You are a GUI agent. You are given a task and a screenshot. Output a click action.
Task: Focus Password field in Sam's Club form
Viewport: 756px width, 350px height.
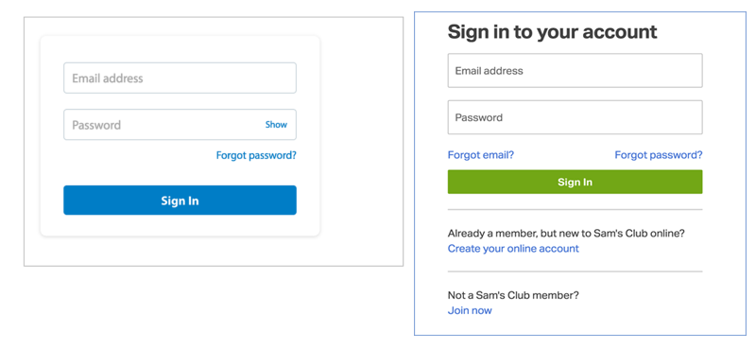point(575,117)
